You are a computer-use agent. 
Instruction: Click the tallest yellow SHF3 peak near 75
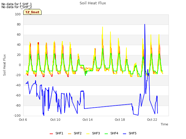tap(103, 27)
